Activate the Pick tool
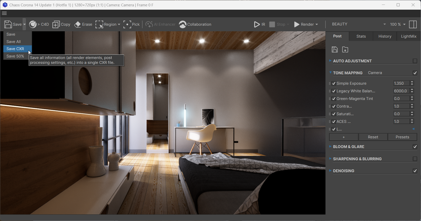Viewport: 421px width, 221px height. click(x=131, y=24)
